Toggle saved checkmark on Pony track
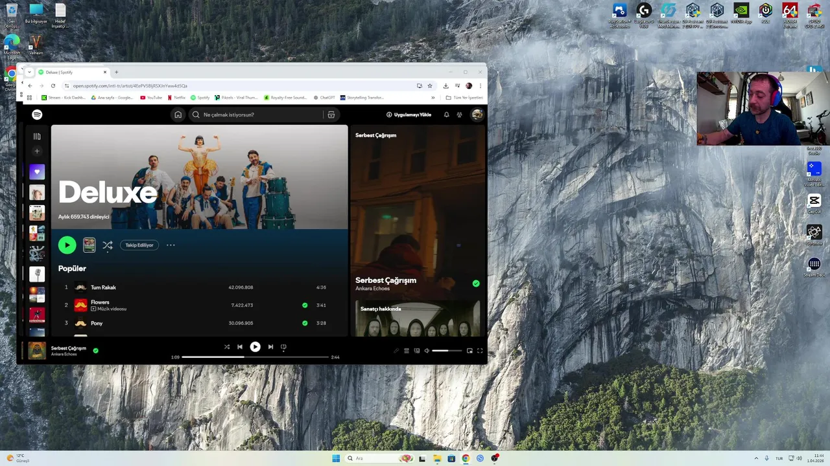 [305, 323]
